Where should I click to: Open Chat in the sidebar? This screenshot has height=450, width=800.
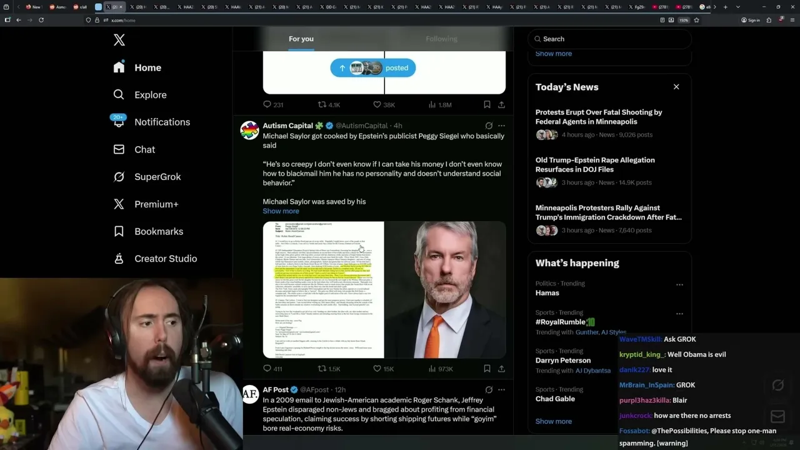click(x=134, y=149)
